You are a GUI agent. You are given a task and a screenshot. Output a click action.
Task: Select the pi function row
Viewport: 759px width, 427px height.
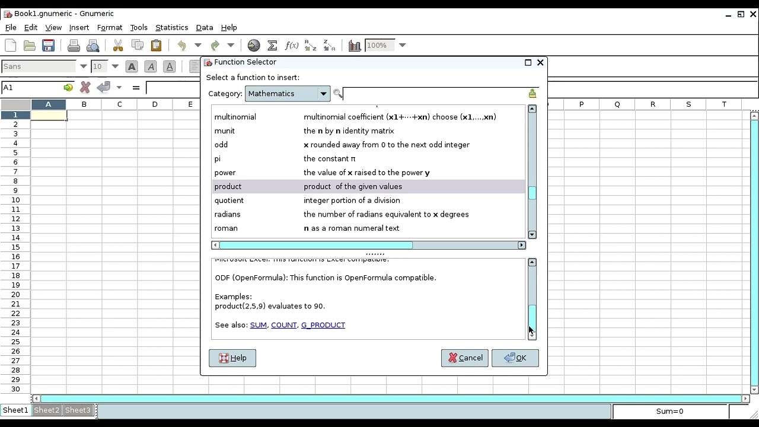pyautogui.click(x=368, y=159)
